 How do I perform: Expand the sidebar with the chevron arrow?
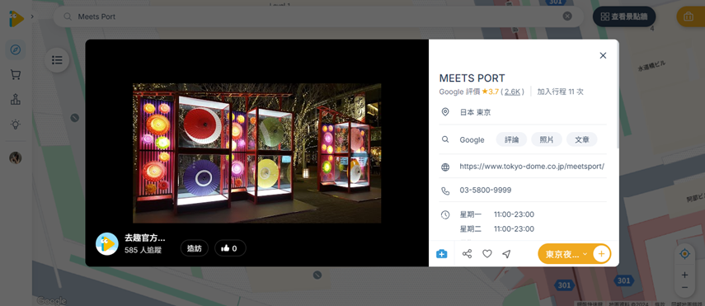tap(32, 16)
